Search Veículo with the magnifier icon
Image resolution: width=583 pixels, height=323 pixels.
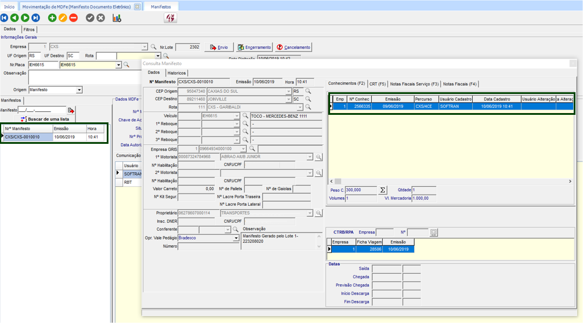coord(245,116)
